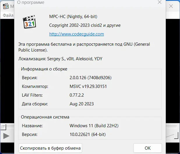
Task: Confirm with the OK button
Action: [147, 148]
